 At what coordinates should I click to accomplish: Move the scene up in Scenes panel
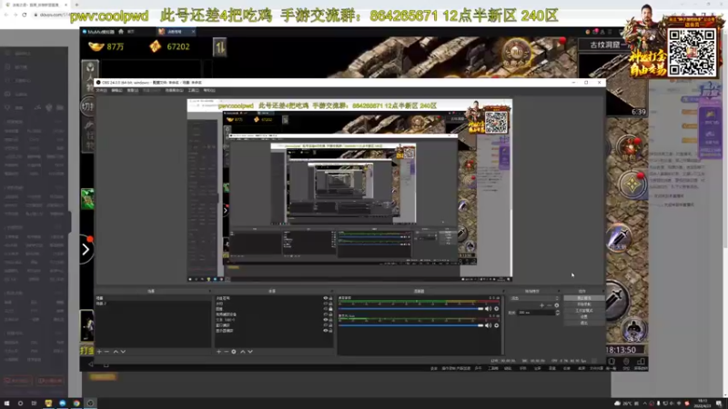tap(116, 352)
